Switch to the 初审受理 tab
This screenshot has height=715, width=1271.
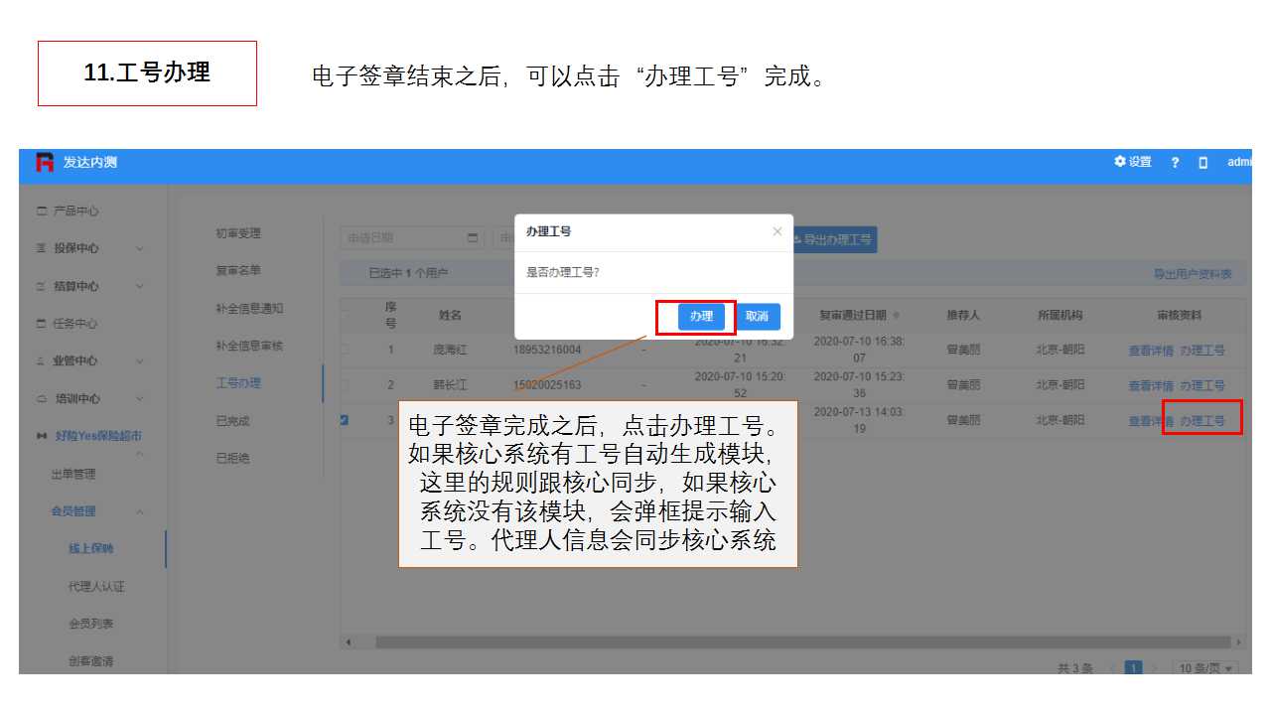(238, 233)
